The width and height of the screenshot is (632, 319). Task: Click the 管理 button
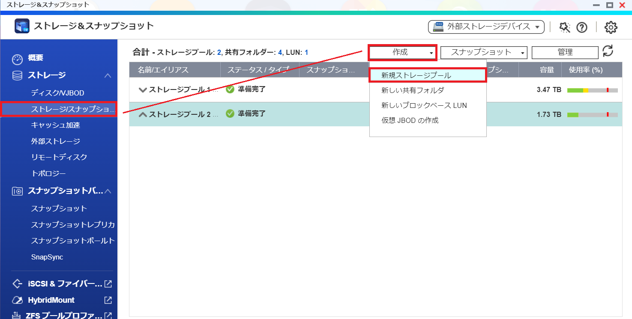point(565,52)
